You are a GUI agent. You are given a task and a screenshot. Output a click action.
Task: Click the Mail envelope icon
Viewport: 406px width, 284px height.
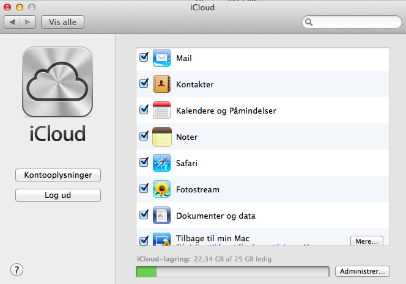pos(161,58)
